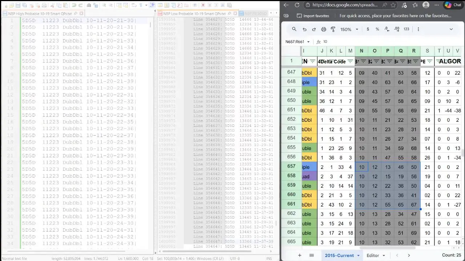Toggle synchronize horizontal scrolling in Notepad++
465x261 pixels.
click(125, 5)
